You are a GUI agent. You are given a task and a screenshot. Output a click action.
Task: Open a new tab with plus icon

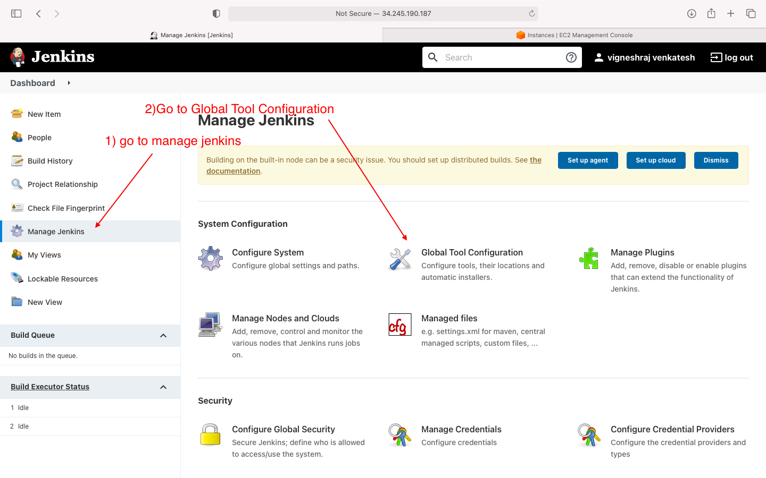pos(731,13)
